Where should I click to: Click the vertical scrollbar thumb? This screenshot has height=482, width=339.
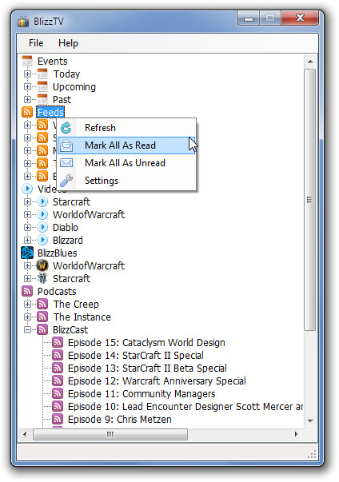[x=309, y=200]
